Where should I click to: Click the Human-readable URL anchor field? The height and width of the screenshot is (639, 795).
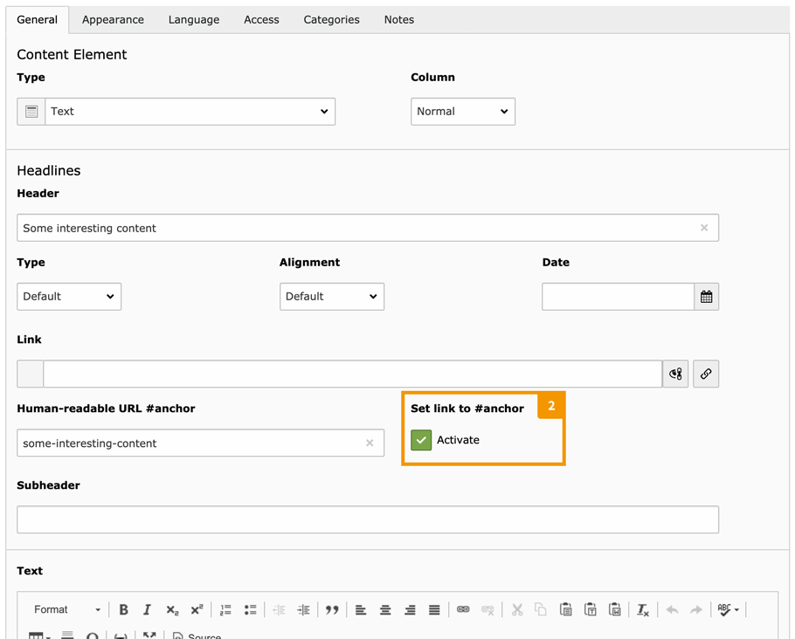click(x=200, y=443)
